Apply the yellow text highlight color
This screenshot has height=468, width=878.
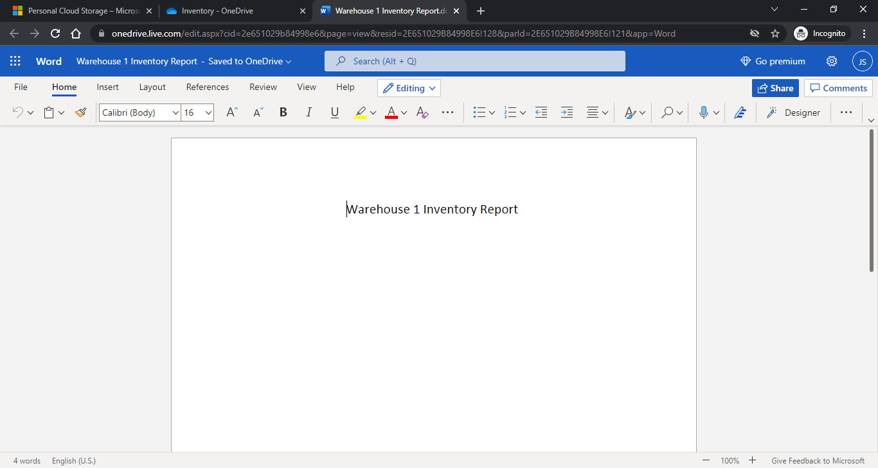[x=361, y=113]
